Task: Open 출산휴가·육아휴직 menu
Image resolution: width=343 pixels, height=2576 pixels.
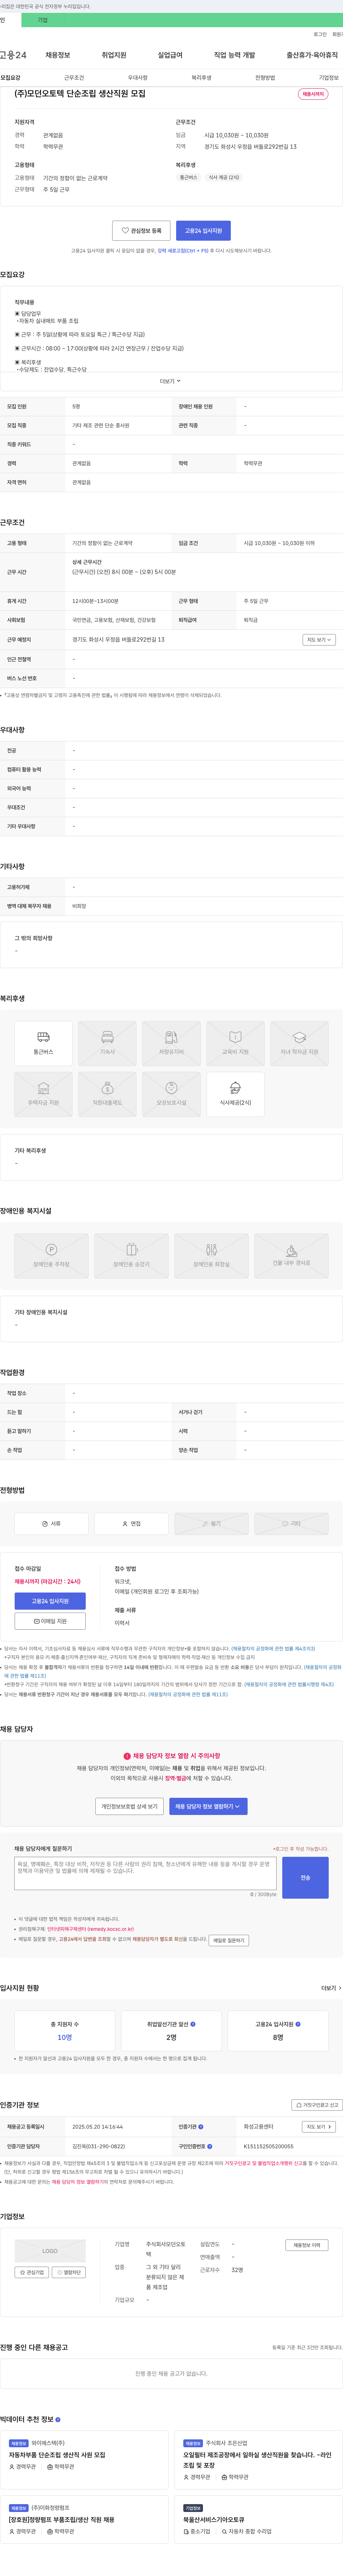Action: pyautogui.click(x=312, y=55)
